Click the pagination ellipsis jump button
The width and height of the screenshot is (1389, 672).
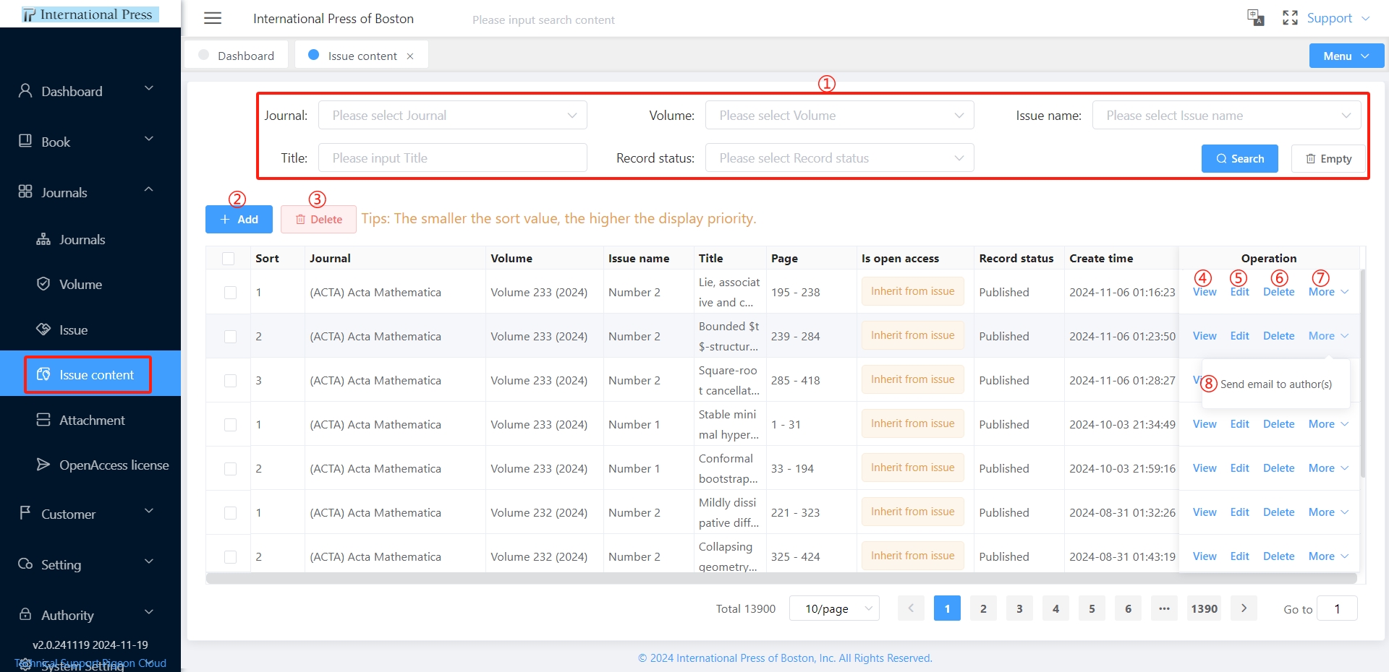1164,608
